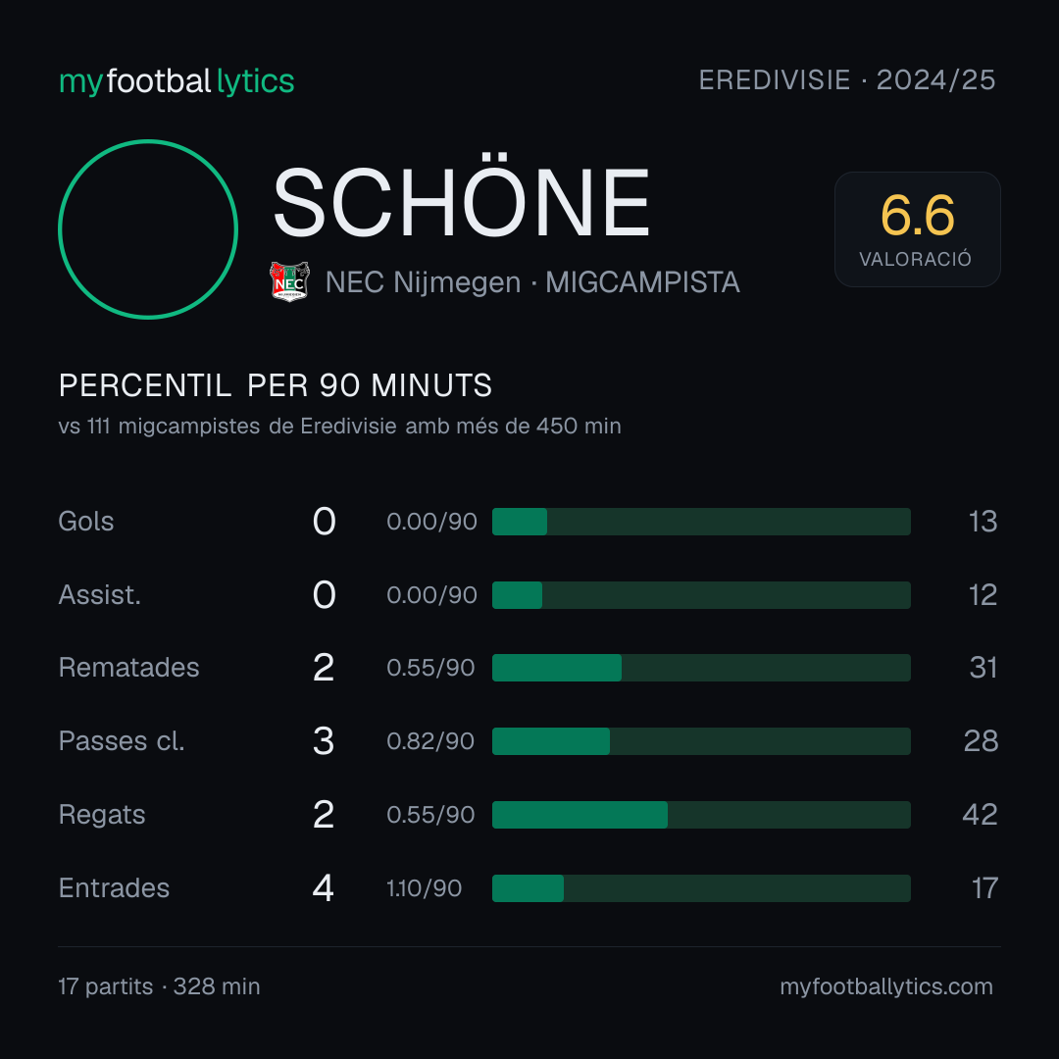Select the SCHÖNE player name heading
The width and height of the screenshot is (1059, 1059).
tap(461, 202)
